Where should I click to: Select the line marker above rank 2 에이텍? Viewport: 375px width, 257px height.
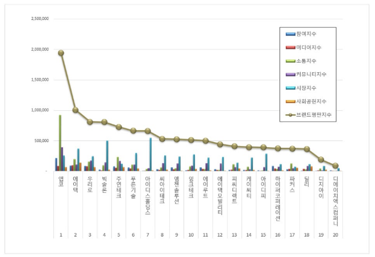tap(75, 110)
